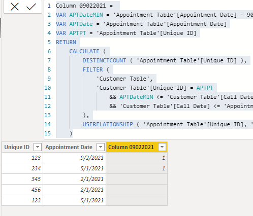Image resolution: width=253 pixels, height=216 pixels.
Task: Click the USERELATIONSHIP function on line 14
Action: pos(108,124)
